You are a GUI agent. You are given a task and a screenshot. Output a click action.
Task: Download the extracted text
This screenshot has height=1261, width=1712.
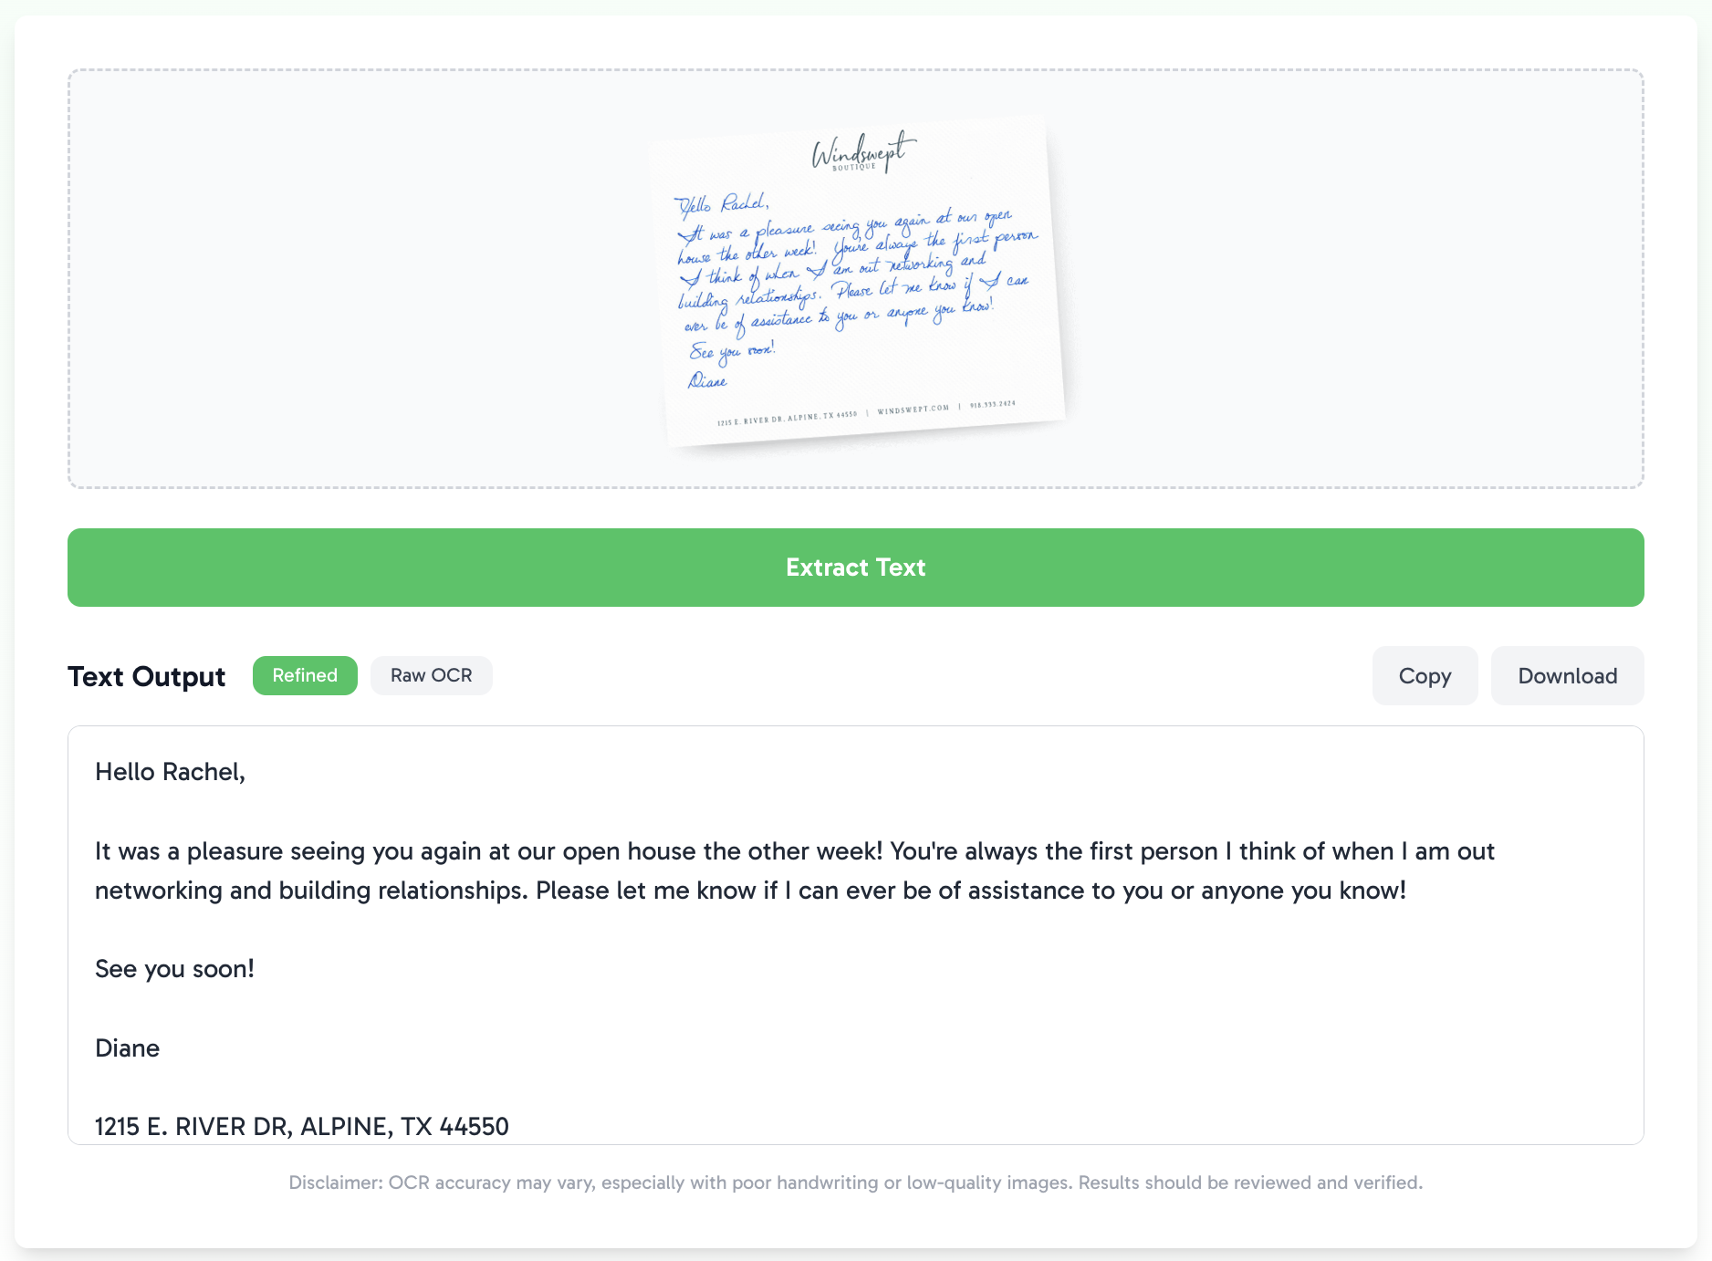(1567, 675)
